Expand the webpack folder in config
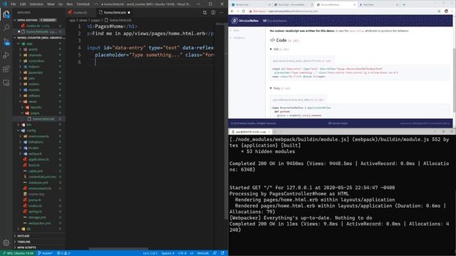Viewport: 456px width, 256px height. (x=39, y=154)
